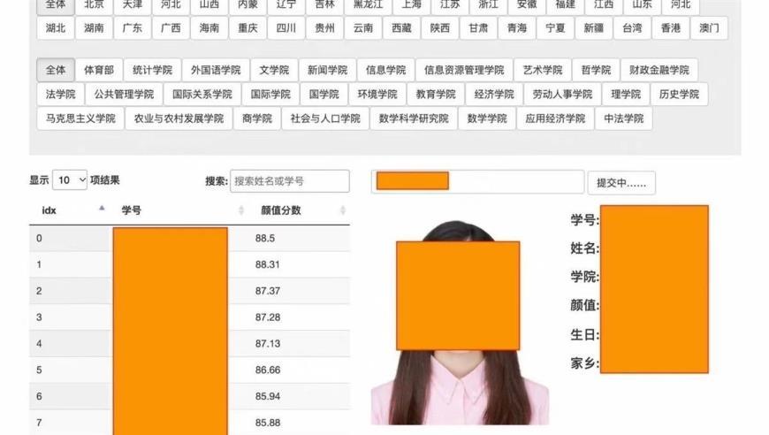Filter by 台湾 region
Screen dimensions: 769x435
[x=632, y=28]
